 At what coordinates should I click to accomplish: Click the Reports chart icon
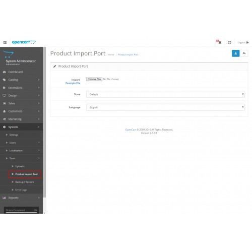click(x=4, y=198)
